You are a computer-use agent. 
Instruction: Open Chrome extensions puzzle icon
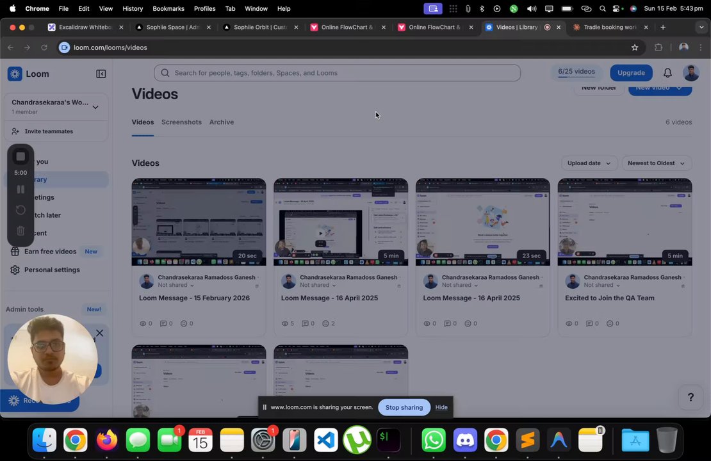point(658,47)
